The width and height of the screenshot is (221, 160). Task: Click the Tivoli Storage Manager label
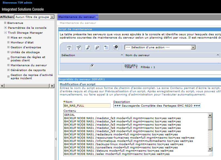click(x=25, y=33)
